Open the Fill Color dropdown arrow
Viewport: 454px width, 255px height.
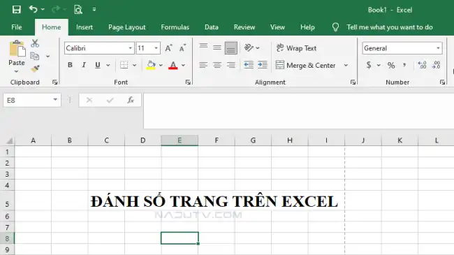[161, 65]
